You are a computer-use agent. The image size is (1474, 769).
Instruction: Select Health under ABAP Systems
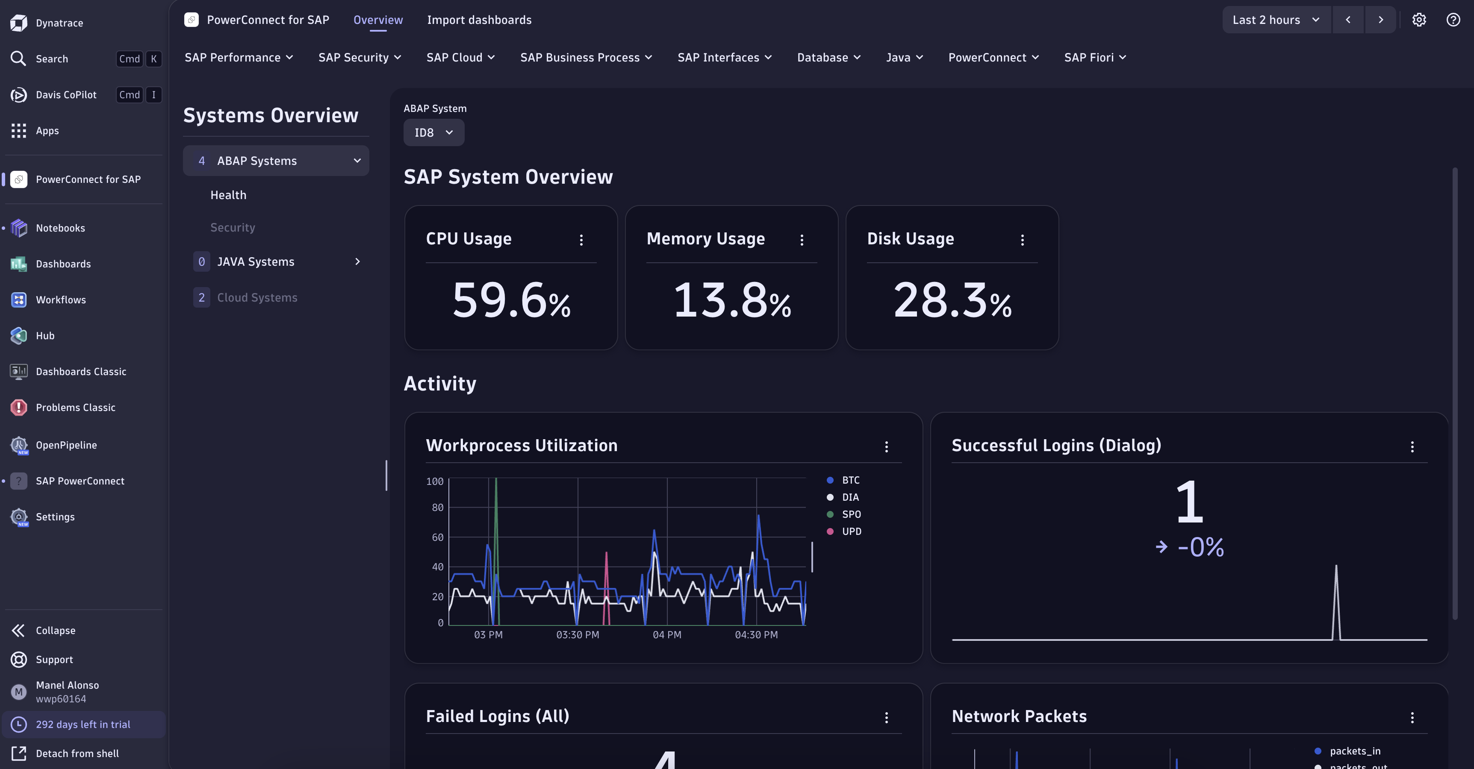coord(228,194)
